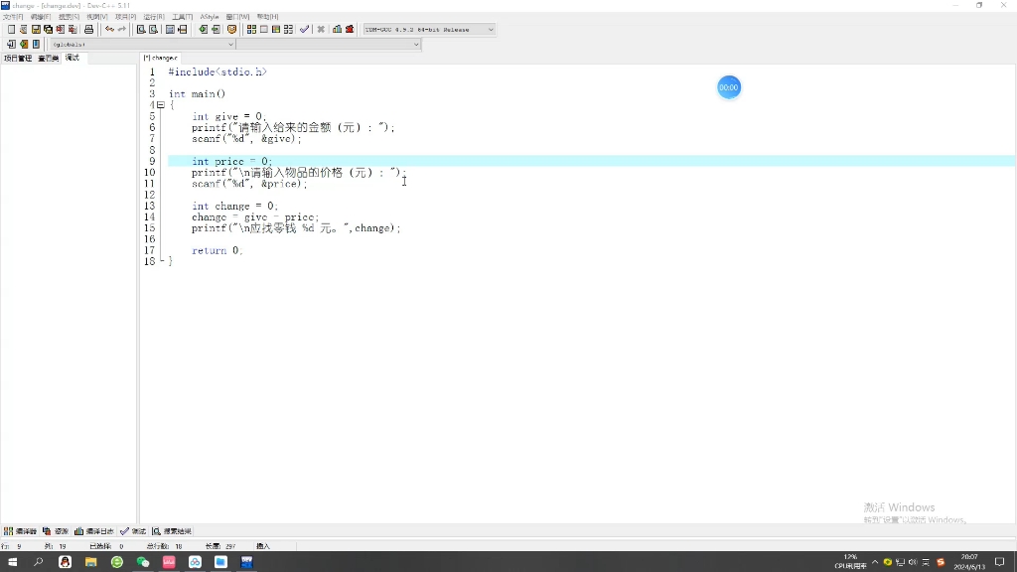Select the change.c editor tab
Screen dimensions: 1017x572
(x=161, y=58)
